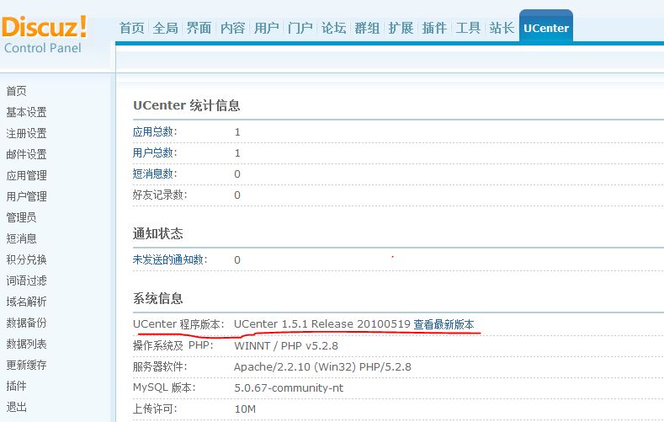The width and height of the screenshot is (664, 422).
Task: Click the 短消息数 statistics link
Action: (x=155, y=174)
